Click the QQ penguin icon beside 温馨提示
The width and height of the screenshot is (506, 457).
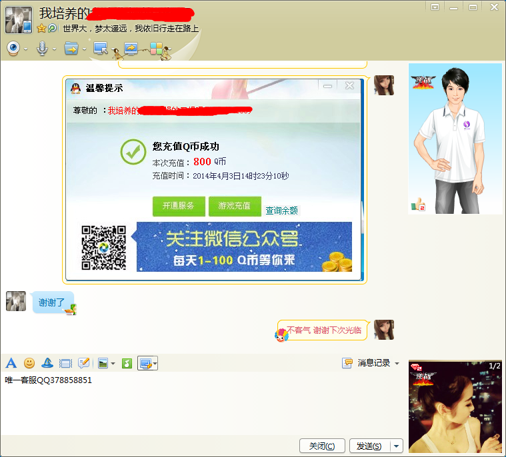[x=75, y=88]
